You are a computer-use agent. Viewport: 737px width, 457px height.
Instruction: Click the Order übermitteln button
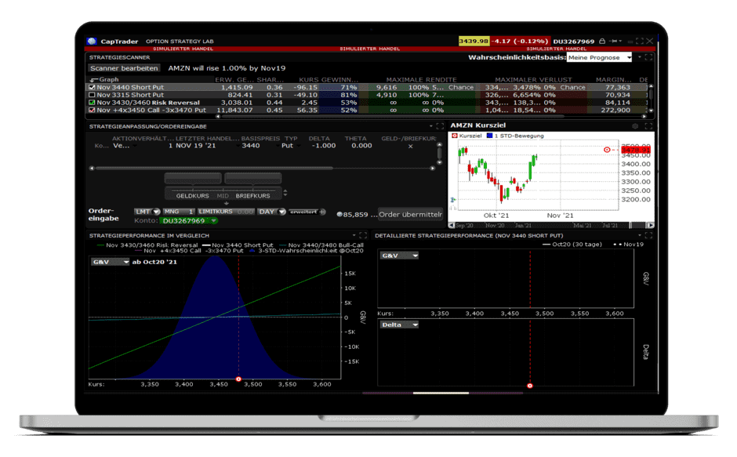(410, 215)
